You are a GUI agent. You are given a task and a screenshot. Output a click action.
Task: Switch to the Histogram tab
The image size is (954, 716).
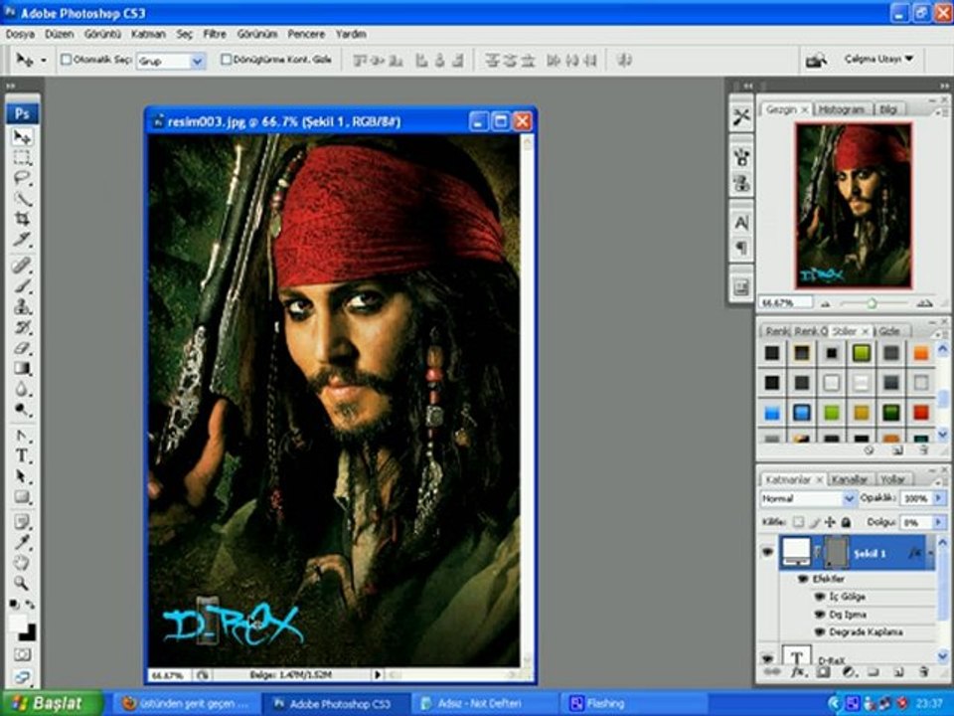coord(842,109)
